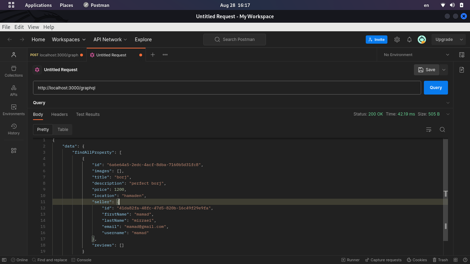
Task: Open notifications bell icon
Action: pos(409,40)
